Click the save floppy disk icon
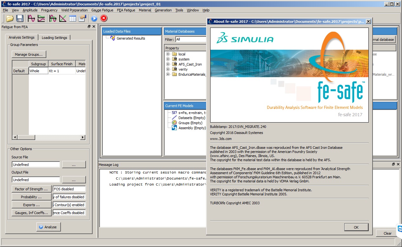402x247 pixels. coord(20,18)
